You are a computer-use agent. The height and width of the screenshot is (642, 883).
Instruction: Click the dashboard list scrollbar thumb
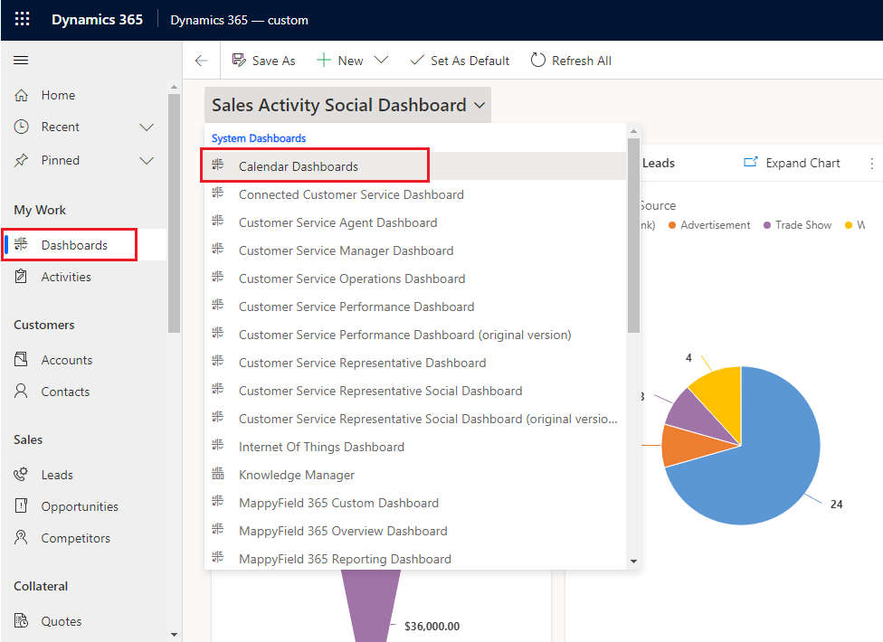coord(633,235)
